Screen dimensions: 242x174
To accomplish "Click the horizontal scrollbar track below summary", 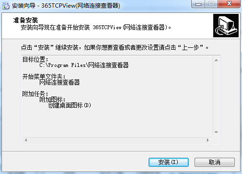I will (x=117, y=140).
